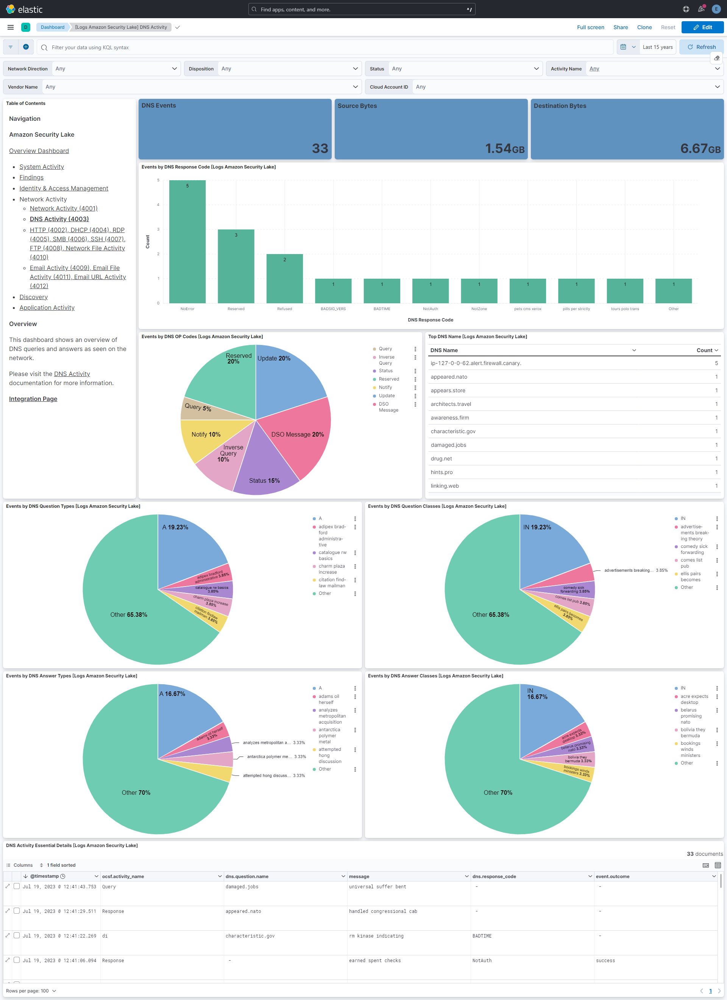Select the checkbox on the first table row
The width and height of the screenshot is (727, 1000).
[x=16, y=887]
